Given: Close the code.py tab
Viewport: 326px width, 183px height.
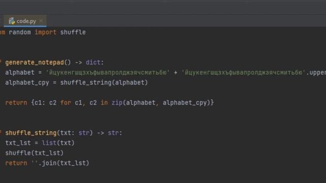Looking at the screenshot, I should [41, 21].
